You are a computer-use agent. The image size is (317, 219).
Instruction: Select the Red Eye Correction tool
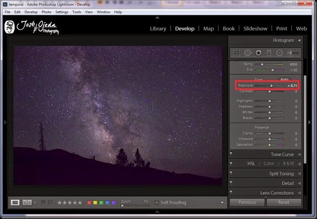(x=258, y=53)
